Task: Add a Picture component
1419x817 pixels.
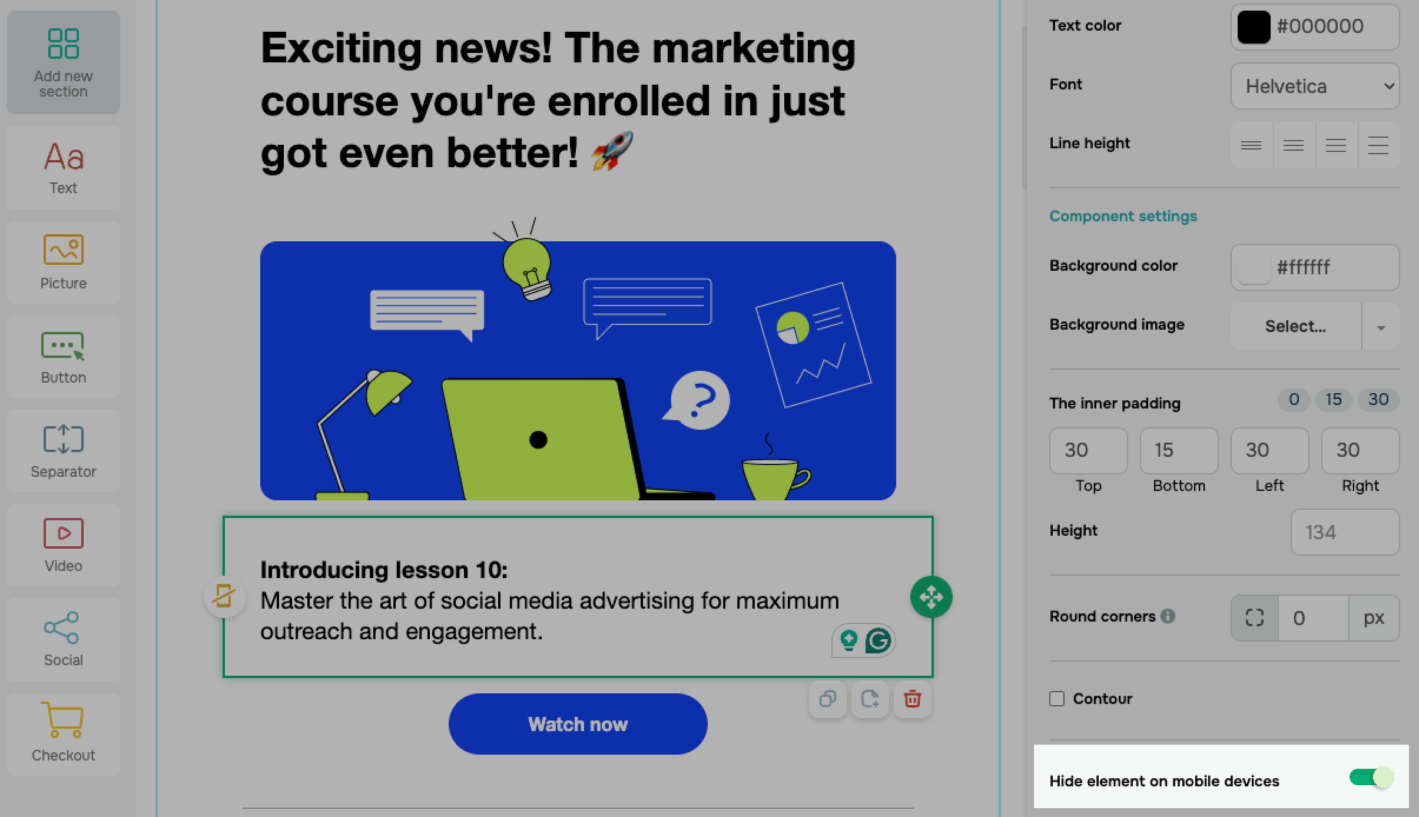Action: pos(64,263)
